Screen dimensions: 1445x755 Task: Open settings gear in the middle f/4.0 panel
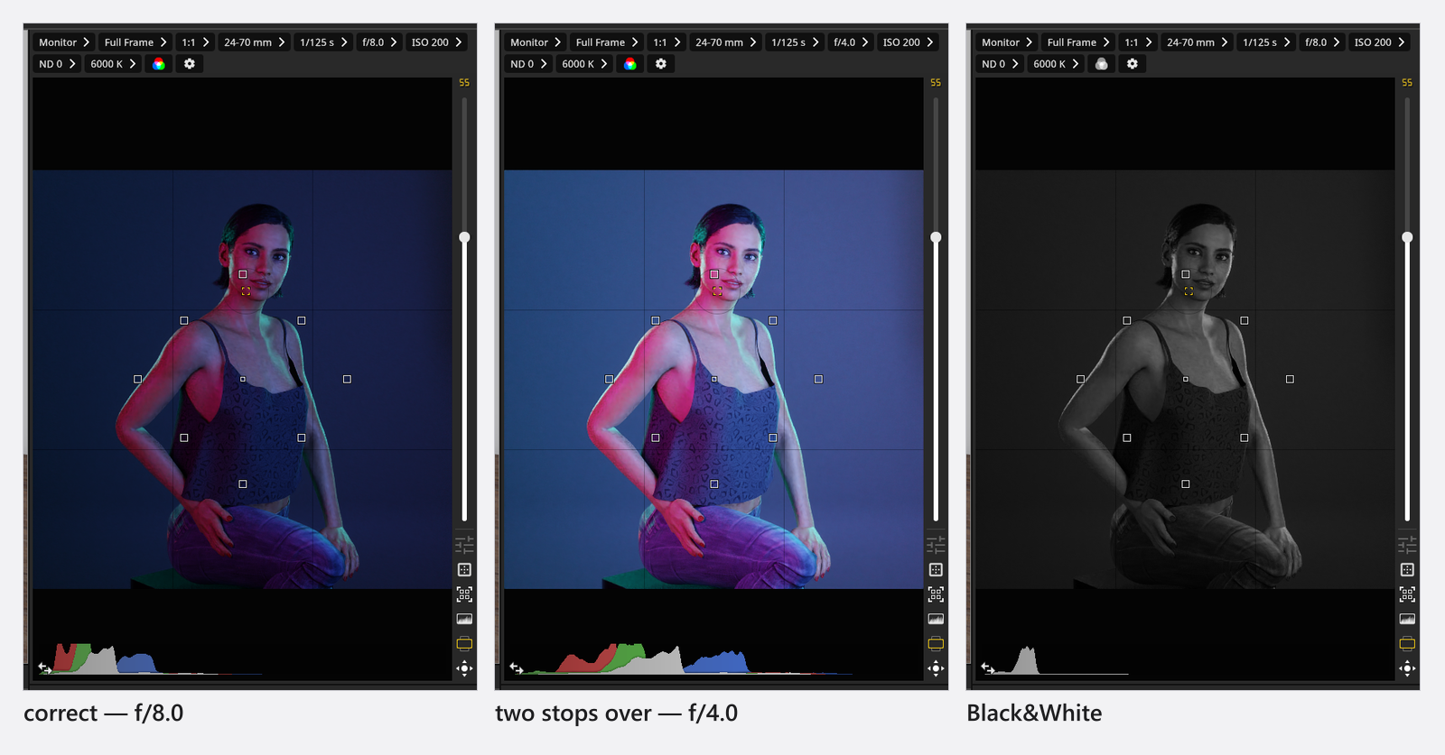661,64
